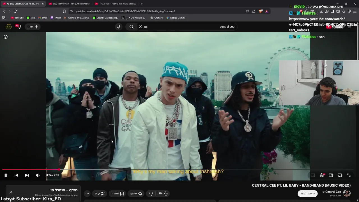Open the X Yair|sensei bookmark

click(x=134, y=18)
